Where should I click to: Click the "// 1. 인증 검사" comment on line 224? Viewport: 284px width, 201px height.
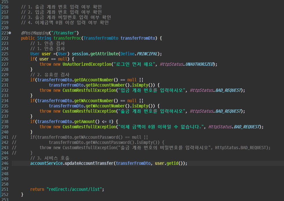(x=47, y=49)
